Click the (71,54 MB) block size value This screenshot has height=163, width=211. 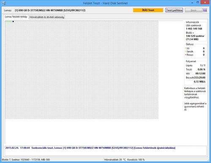(x=192, y=39)
